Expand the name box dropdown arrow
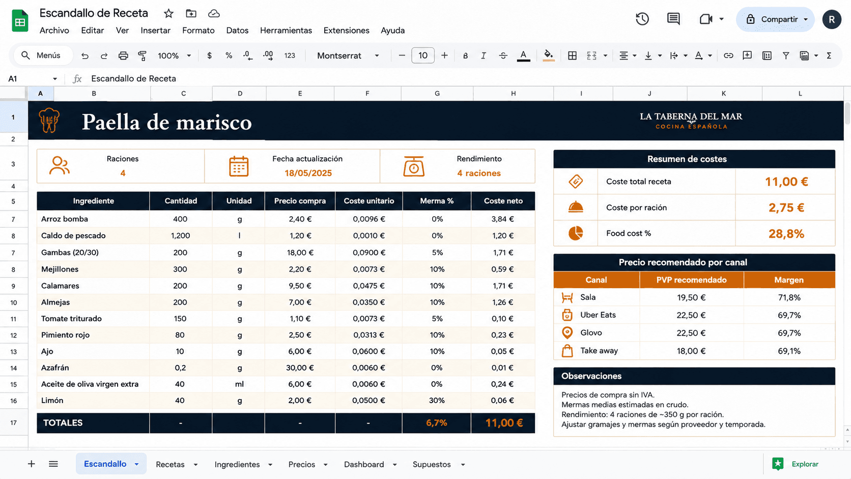This screenshot has width=851, height=479. [55, 79]
